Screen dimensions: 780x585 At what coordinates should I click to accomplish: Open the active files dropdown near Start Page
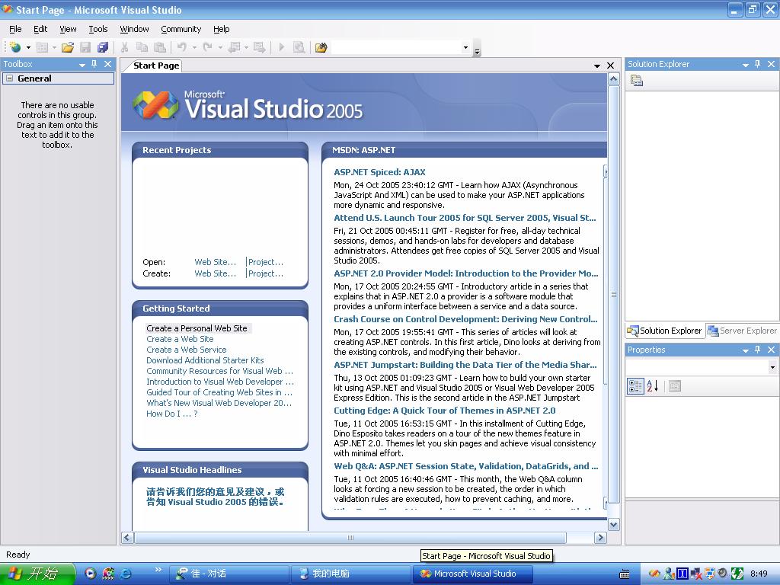[597, 66]
